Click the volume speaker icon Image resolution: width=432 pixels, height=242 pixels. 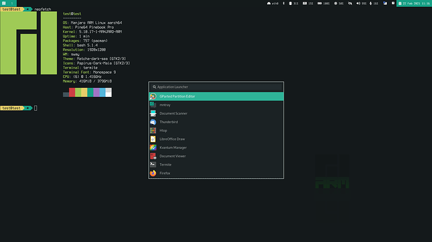(x=358, y=3)
